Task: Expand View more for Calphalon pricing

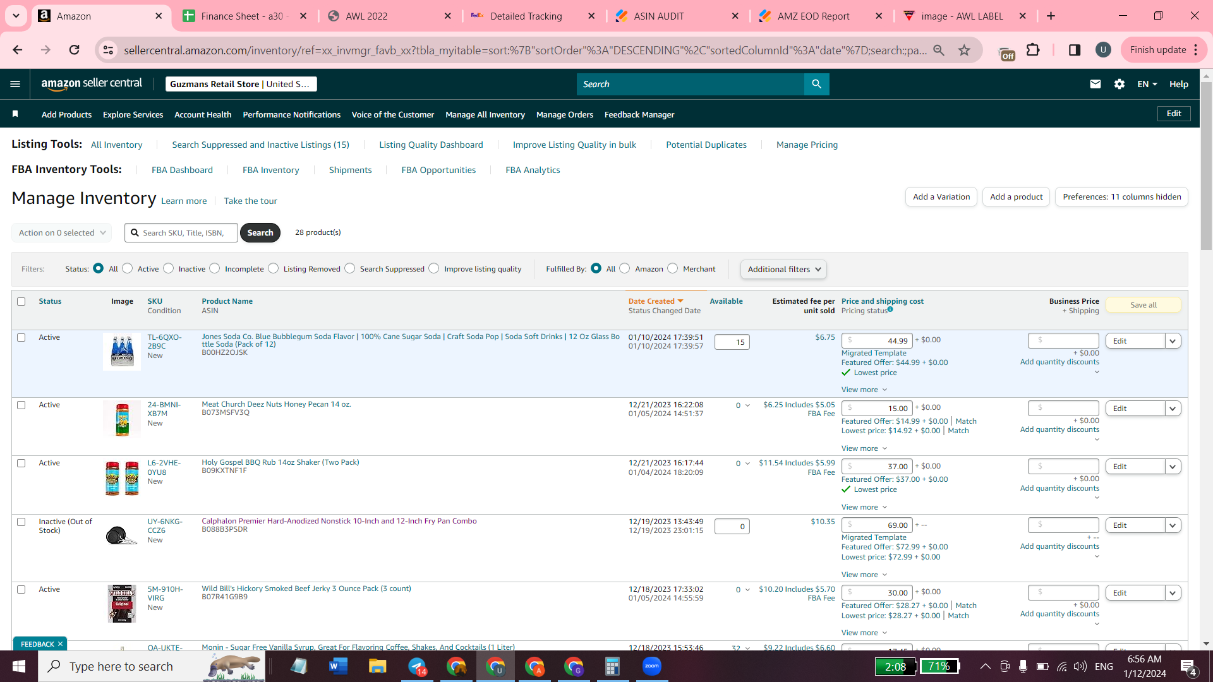Action: (864, 575)
